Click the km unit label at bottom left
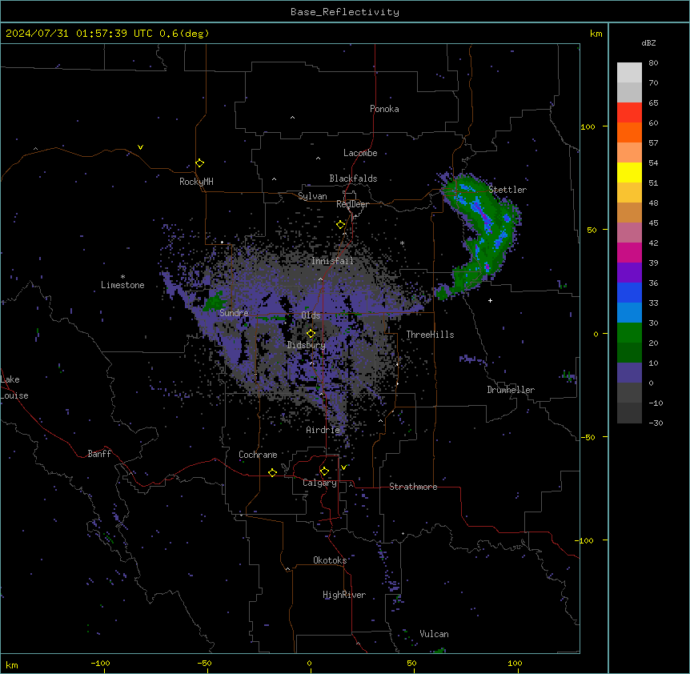Image resolution: width=690 pixels, height=674 pixels. [11, 664]
